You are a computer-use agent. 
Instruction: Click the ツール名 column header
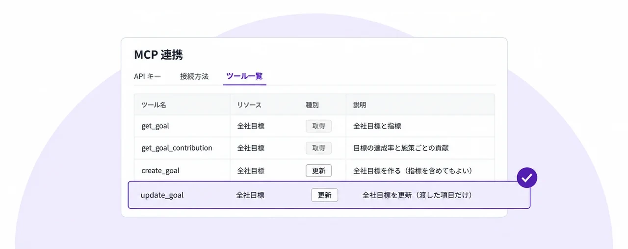(154, 105)
